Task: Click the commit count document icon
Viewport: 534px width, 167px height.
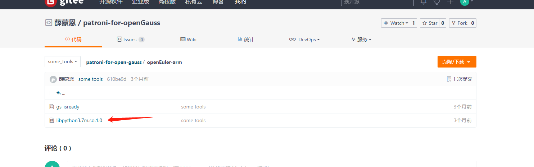Action: (449, 79)
